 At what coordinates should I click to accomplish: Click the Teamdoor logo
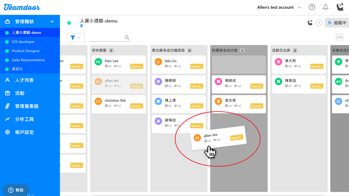point(22,7)
